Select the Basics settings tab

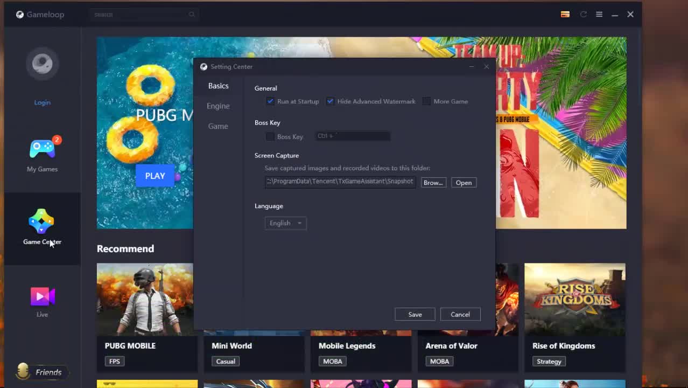tap(219, 86)
